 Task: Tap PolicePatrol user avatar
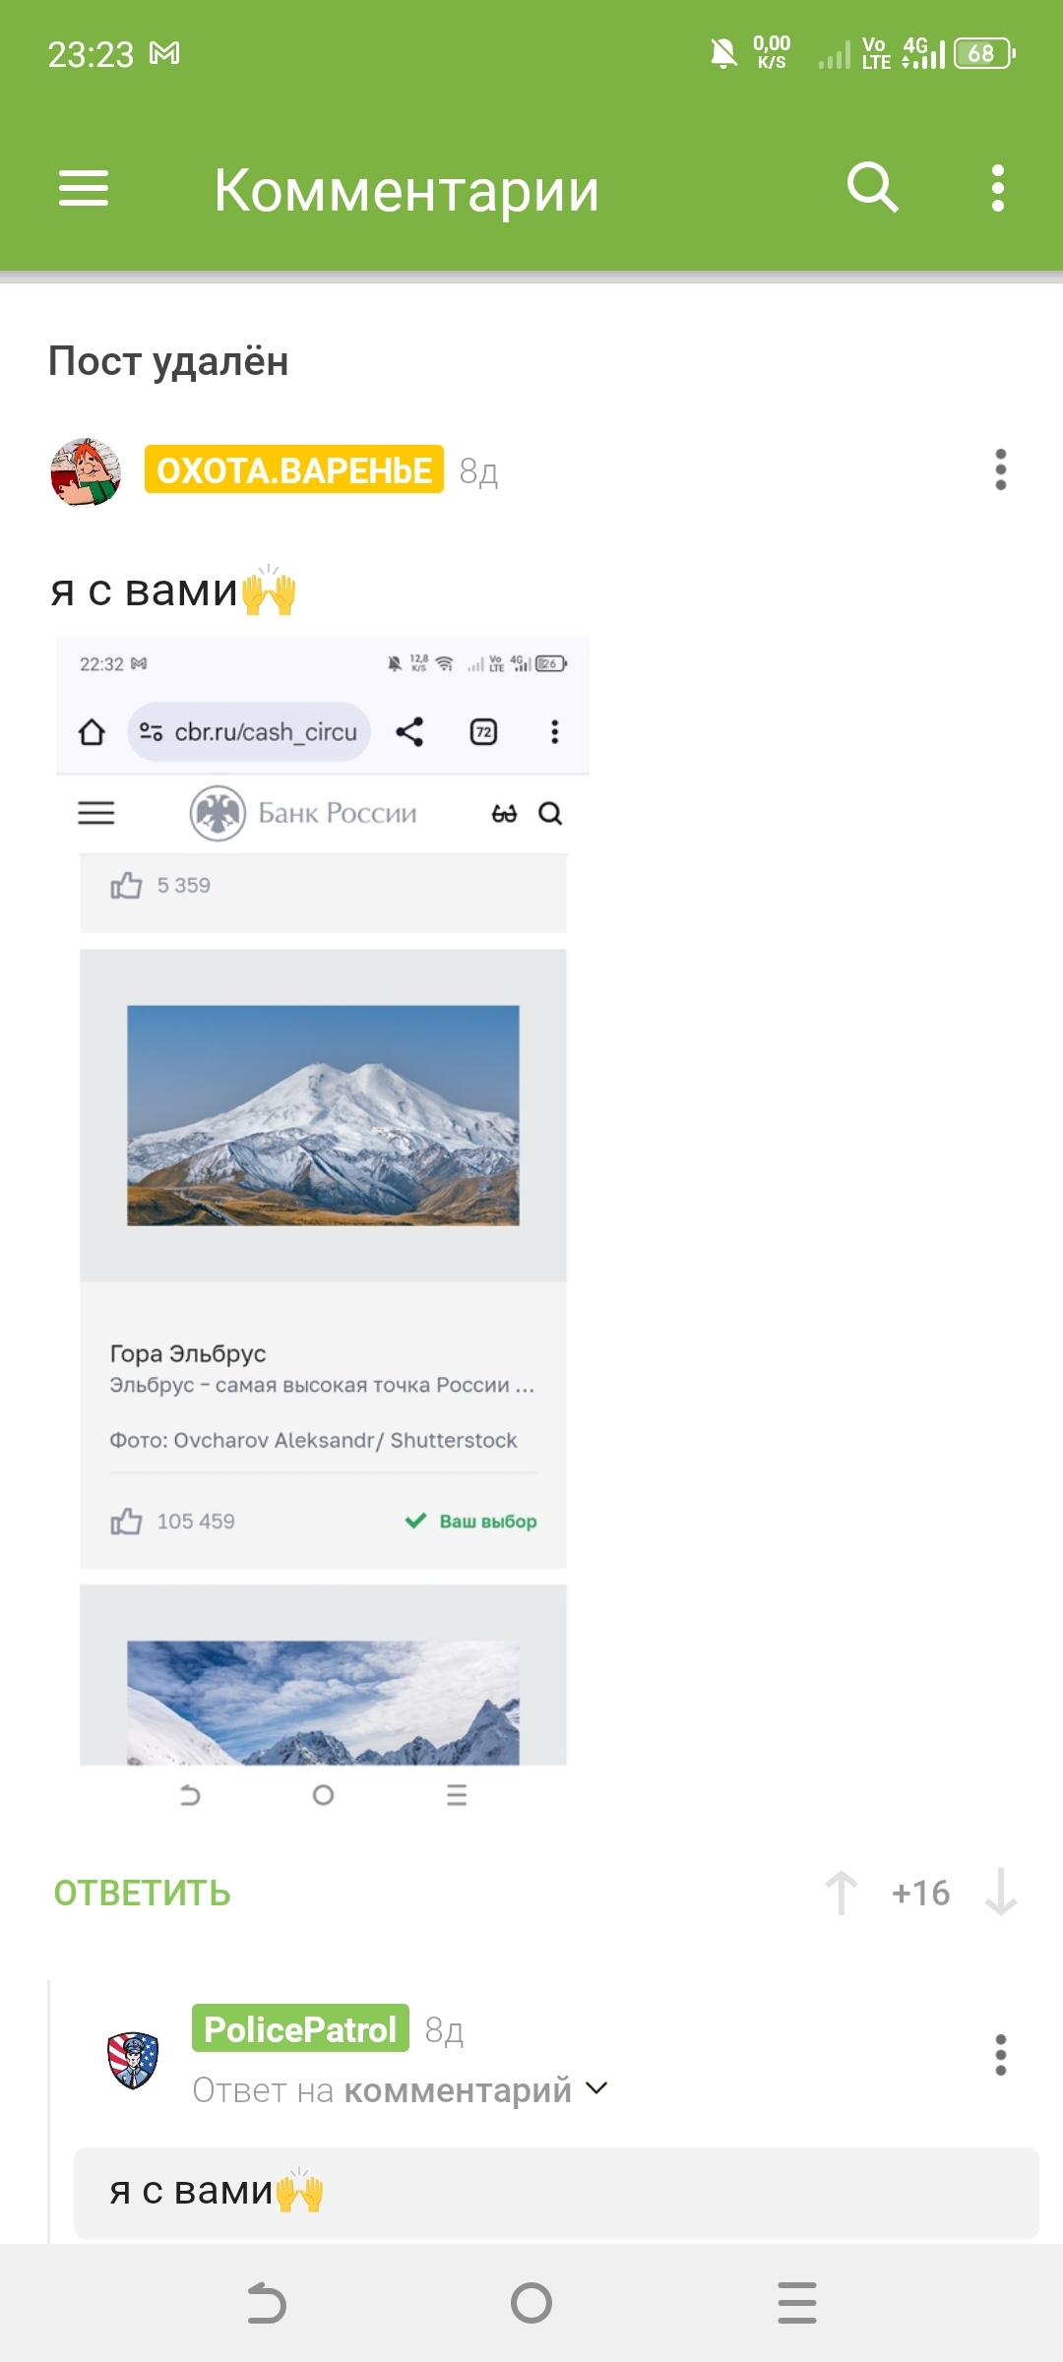click(133, 2059)
